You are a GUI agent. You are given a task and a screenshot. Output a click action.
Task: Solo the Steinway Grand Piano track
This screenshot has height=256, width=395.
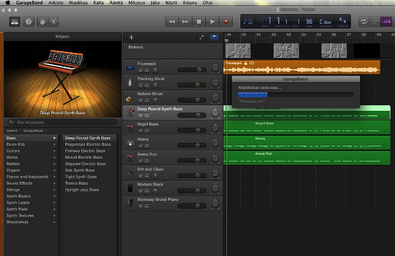click(147, 206)
